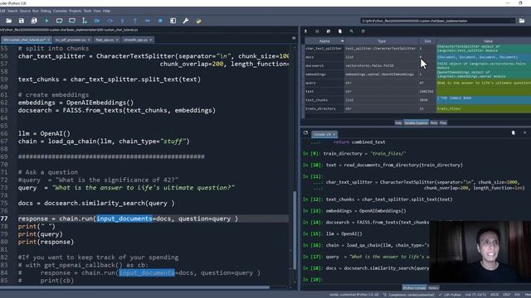The width and height of the screenshot is (531, 298).
Task: Open the Debug menu
Action: [46, 11]
